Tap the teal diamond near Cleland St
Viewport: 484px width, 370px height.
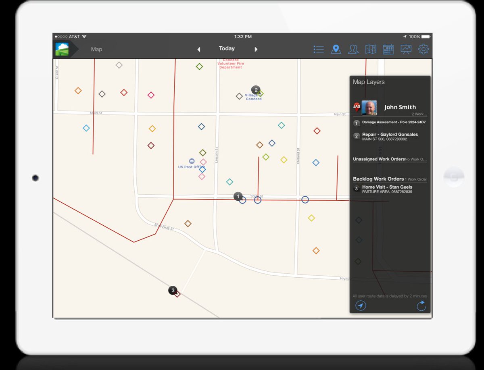coord(282,125)
